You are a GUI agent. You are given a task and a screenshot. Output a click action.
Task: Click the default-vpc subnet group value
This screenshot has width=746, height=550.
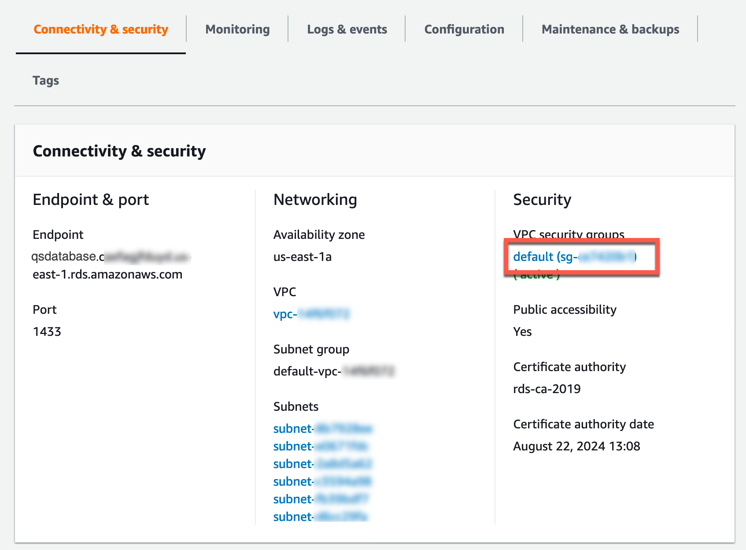pyautogui.click(x=333, y=371)
